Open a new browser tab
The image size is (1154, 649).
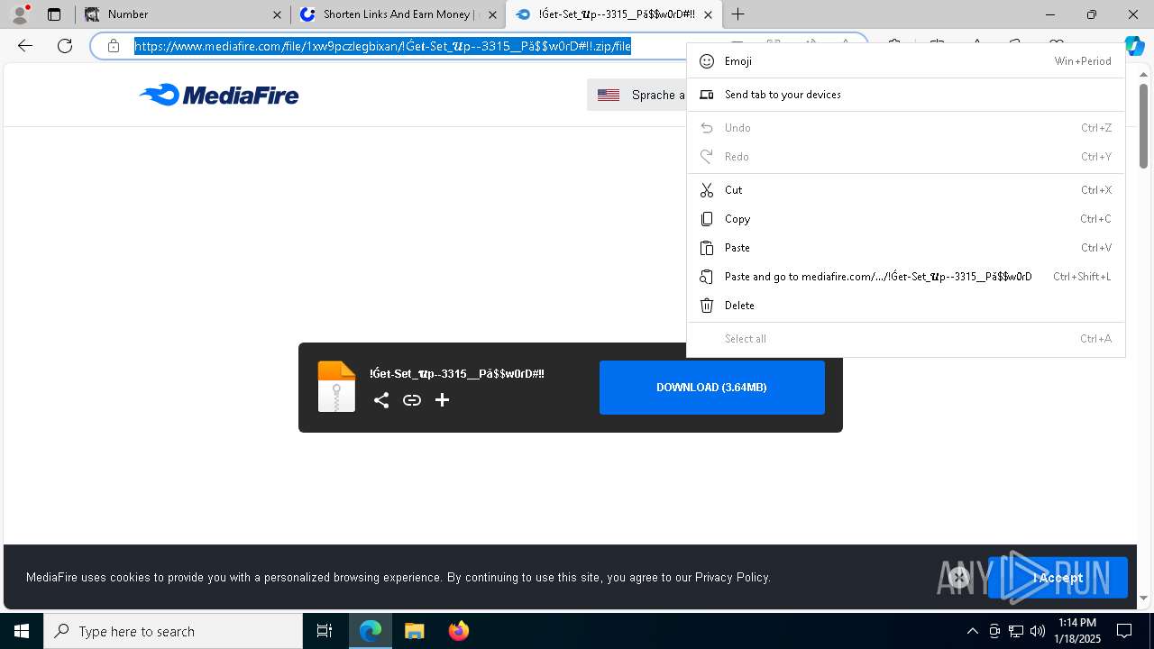coord(738,14)
